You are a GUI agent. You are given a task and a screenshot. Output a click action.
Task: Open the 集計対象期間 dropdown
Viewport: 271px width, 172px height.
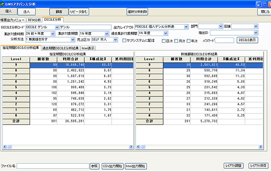[107, 34]
